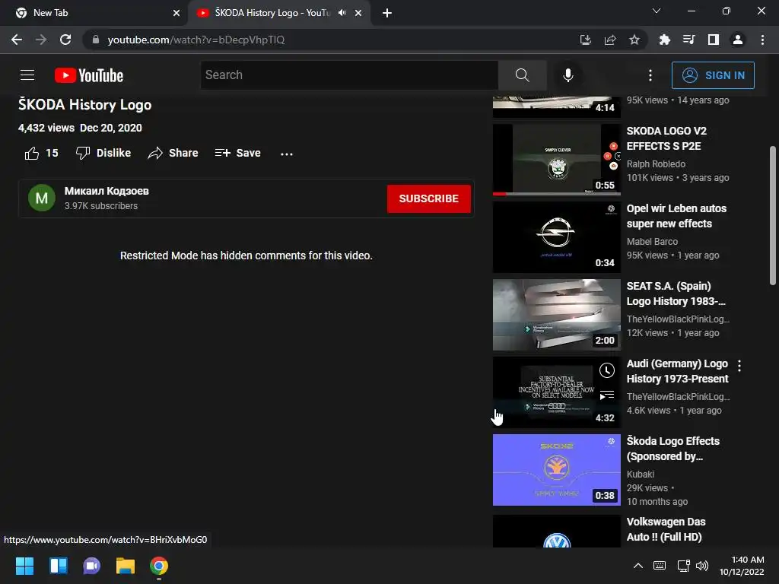Play SKODA LOGO V2 thumbnail
Screen dimensions: 779x584
coord(556,159)
